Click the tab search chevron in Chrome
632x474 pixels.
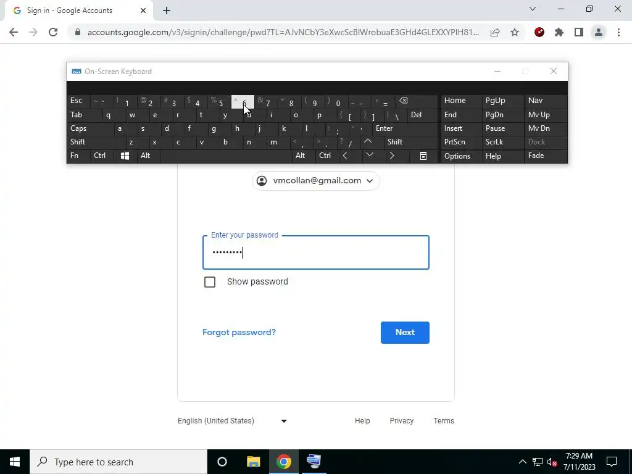pyautogui.click(x=533, y=9)
